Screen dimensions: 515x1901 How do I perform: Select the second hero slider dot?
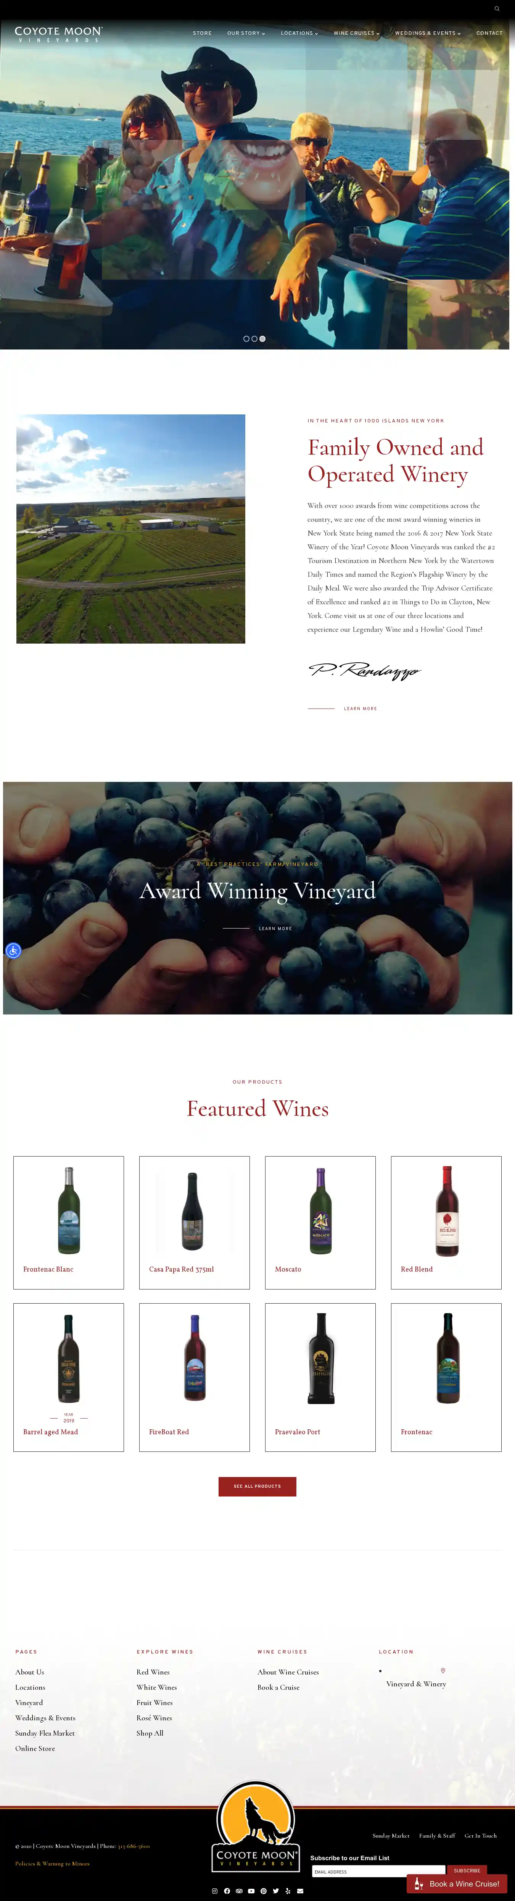click(254, 339)
